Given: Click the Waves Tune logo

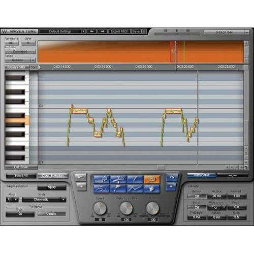Looking at the screenshot, I should click(x=19, y=31).
